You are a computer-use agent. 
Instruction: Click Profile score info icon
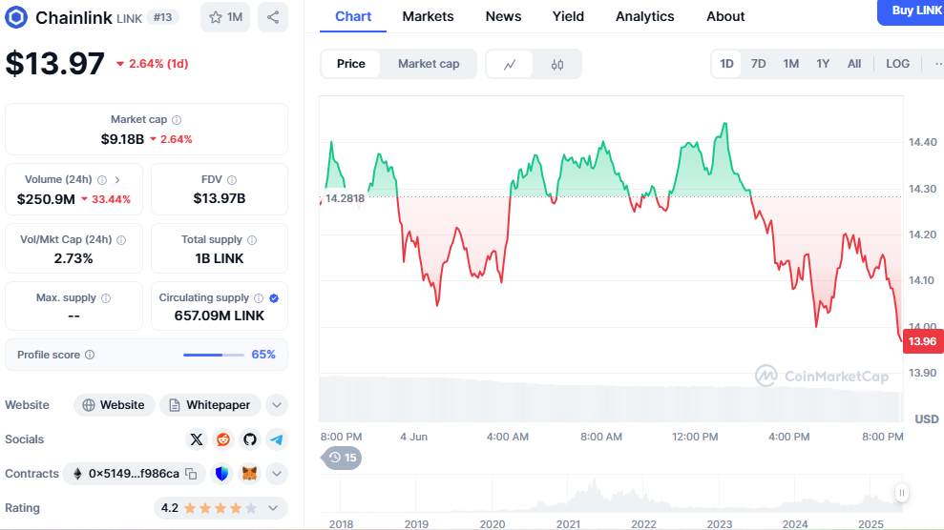[x=90, y=355]
